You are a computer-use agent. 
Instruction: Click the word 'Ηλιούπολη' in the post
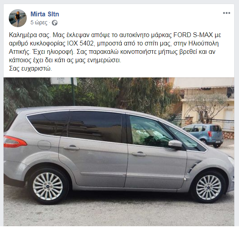coord(203,43)
